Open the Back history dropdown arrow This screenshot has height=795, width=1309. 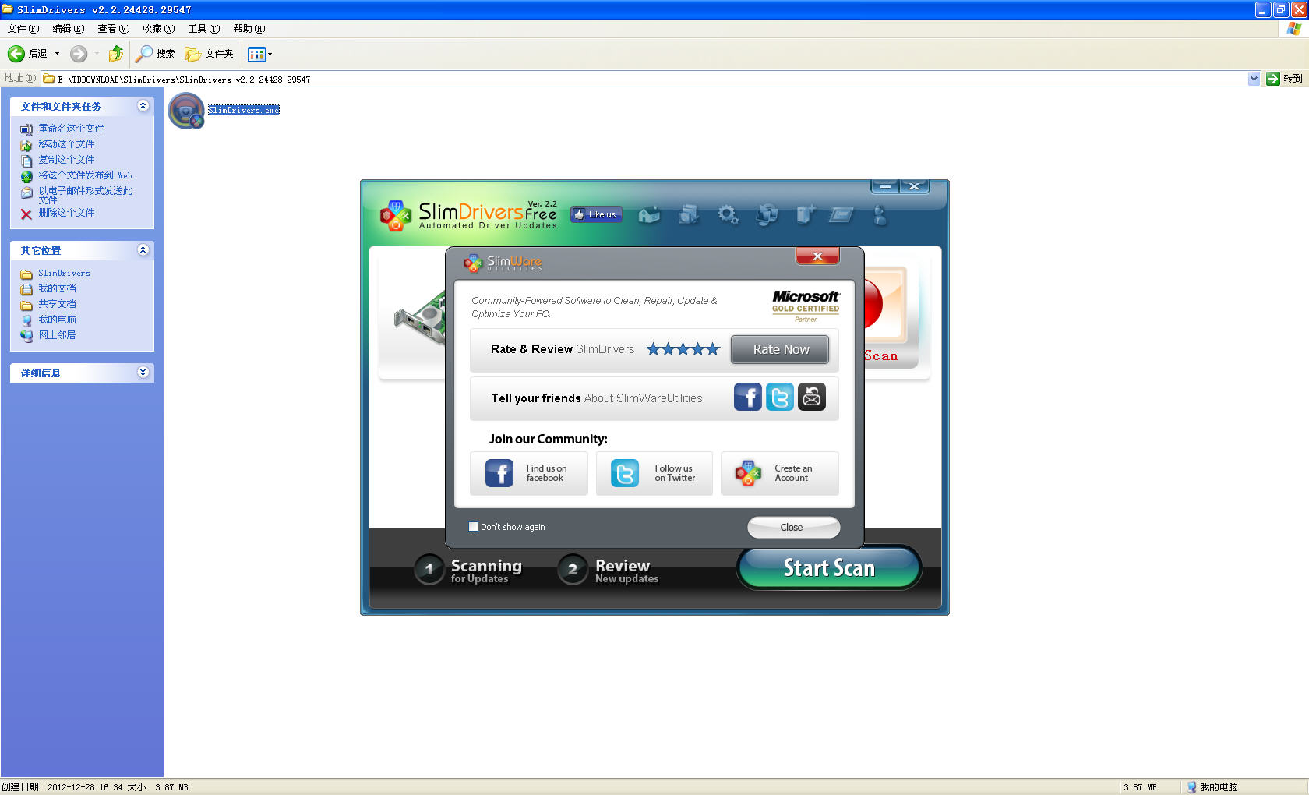click(57, 54)
